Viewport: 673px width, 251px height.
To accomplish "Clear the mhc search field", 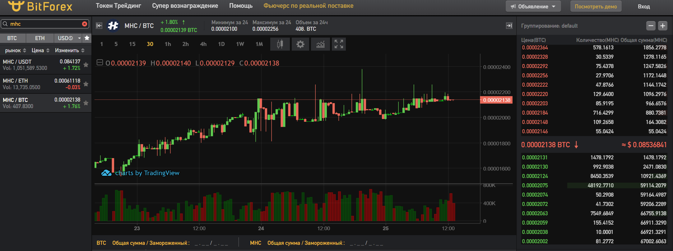I will [x=85, y=24].
